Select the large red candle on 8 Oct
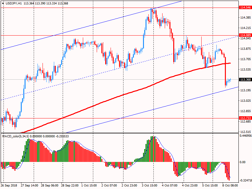252x189 pixels. (225, 72)
